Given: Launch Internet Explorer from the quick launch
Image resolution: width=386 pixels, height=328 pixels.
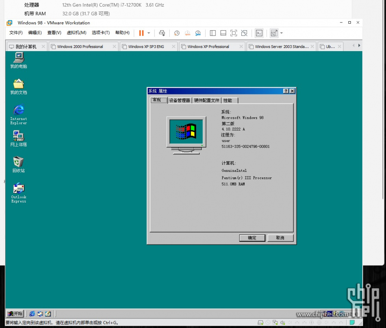Looking at the screenshot, I should [32, 314].
